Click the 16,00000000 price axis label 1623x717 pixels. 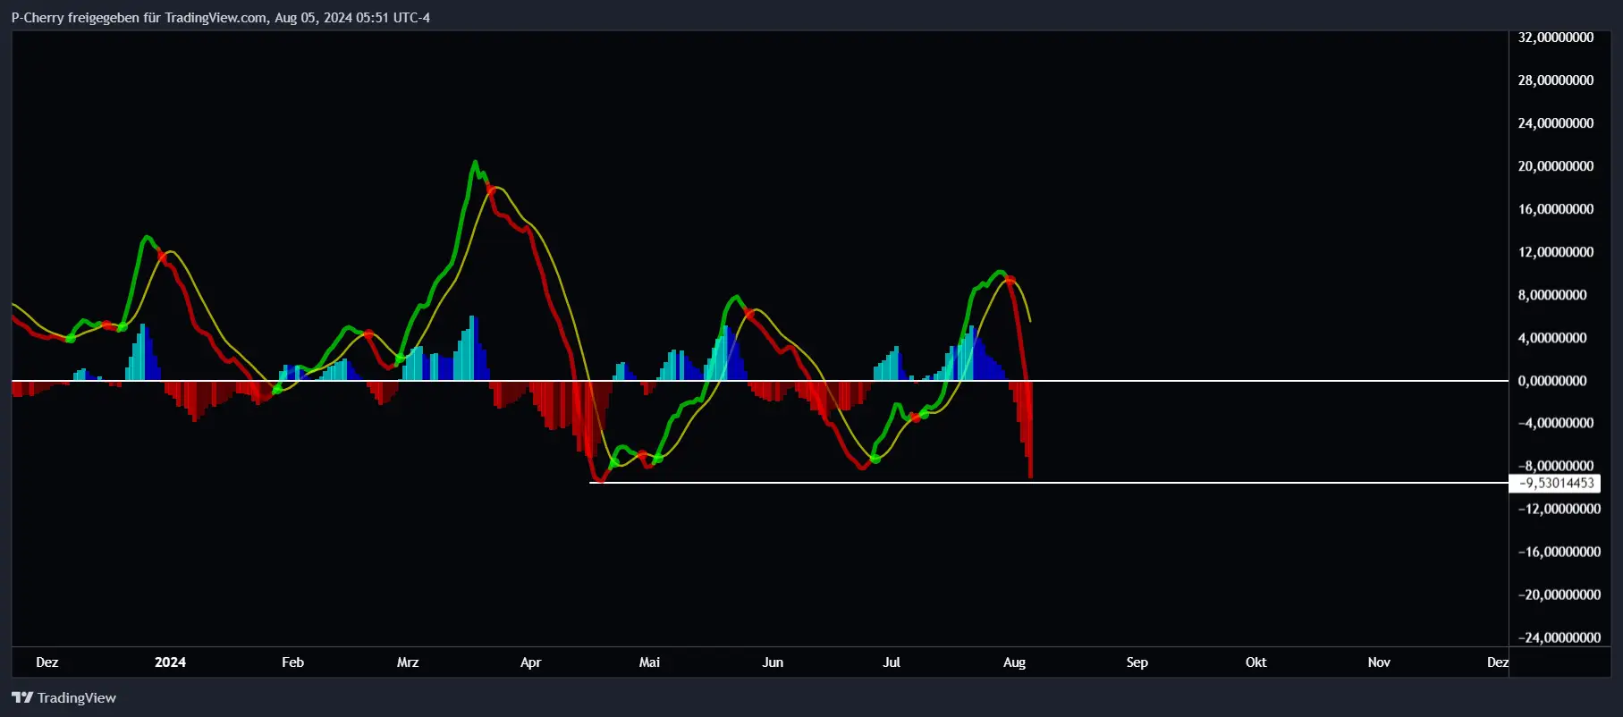(x=1555, y=209)
